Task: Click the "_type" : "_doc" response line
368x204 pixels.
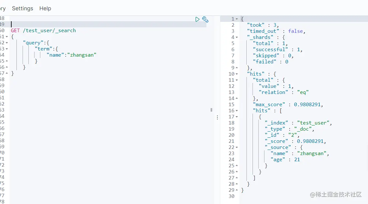Action: tap(289, 129)
